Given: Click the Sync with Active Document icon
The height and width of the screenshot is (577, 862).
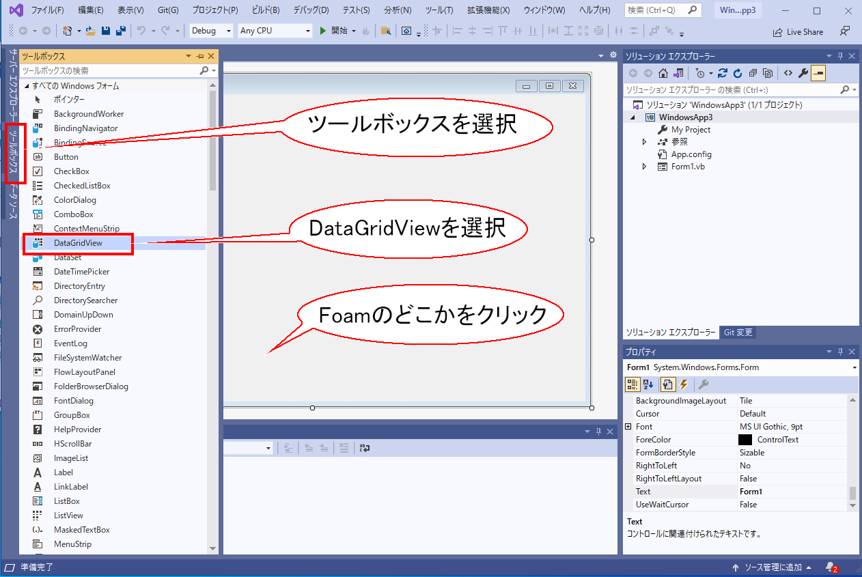Looking at the screenshot, I should click(x=723, y=73).
